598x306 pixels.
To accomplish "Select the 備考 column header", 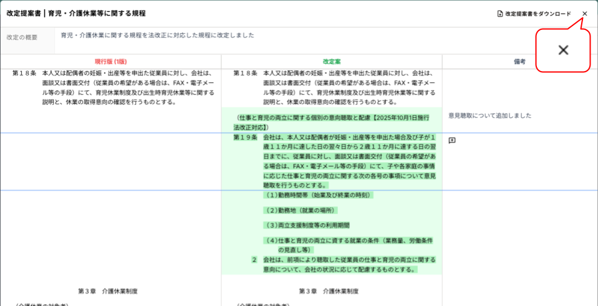I will pos(519,62).
